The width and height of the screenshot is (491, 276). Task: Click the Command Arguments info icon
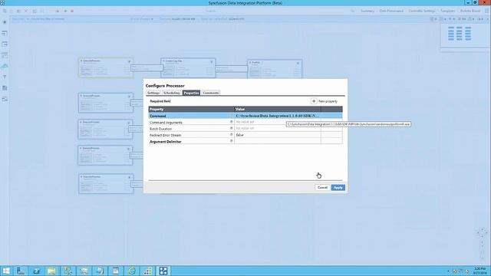232,122
